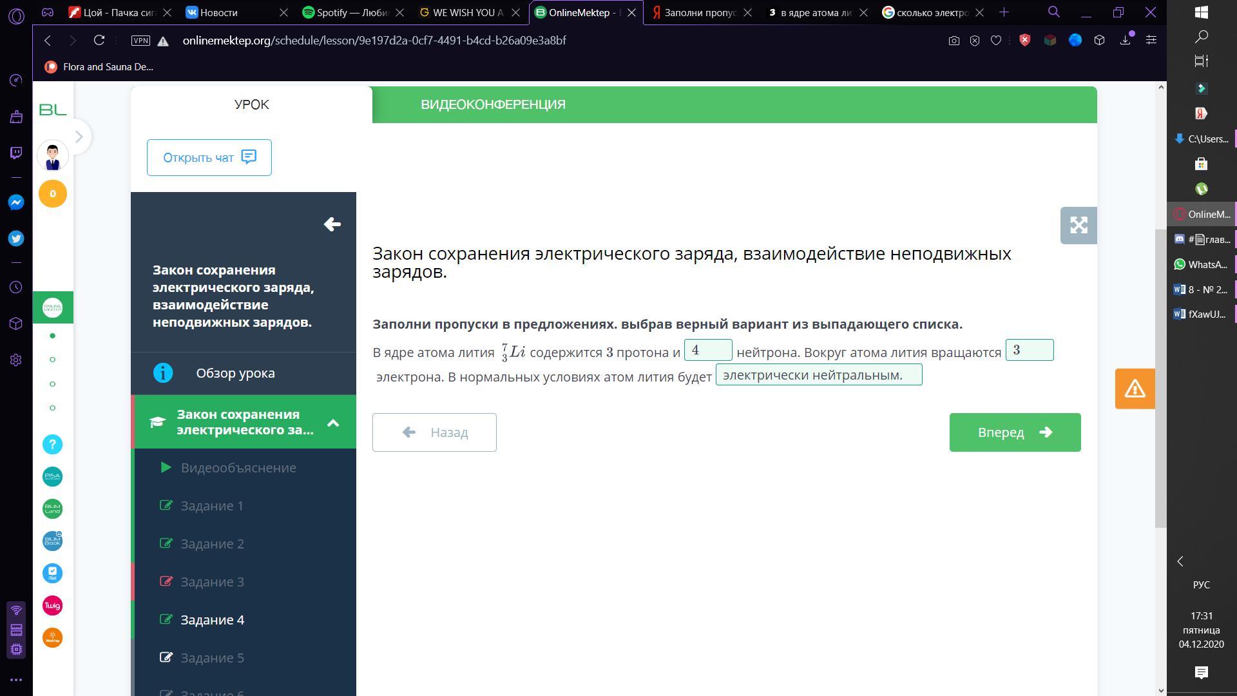Click the heart bookmark icon in address bar
This screenshot has height=696, width=1237.
tap(996, 41)
